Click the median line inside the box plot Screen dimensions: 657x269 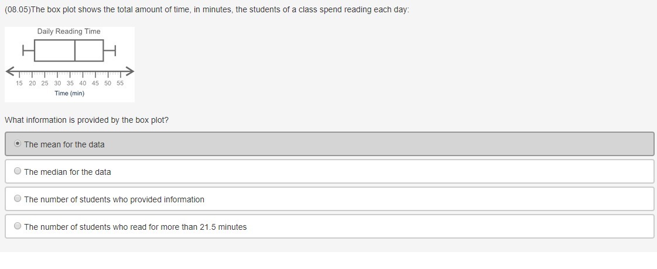click(x=75, y=50)
